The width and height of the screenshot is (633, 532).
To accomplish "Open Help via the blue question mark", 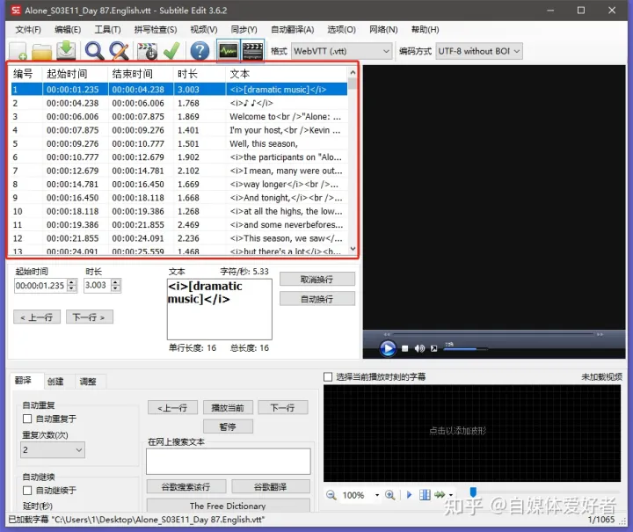I will (200, 51).
